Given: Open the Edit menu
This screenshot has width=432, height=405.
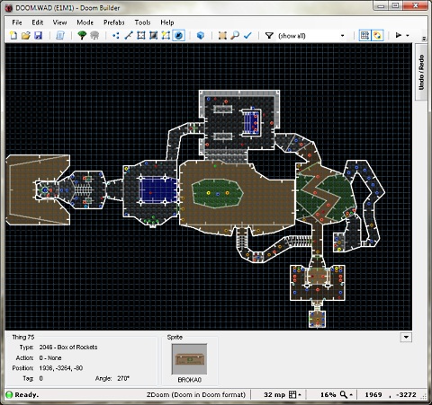Looking at the screenshot, I should coord(38,22).
